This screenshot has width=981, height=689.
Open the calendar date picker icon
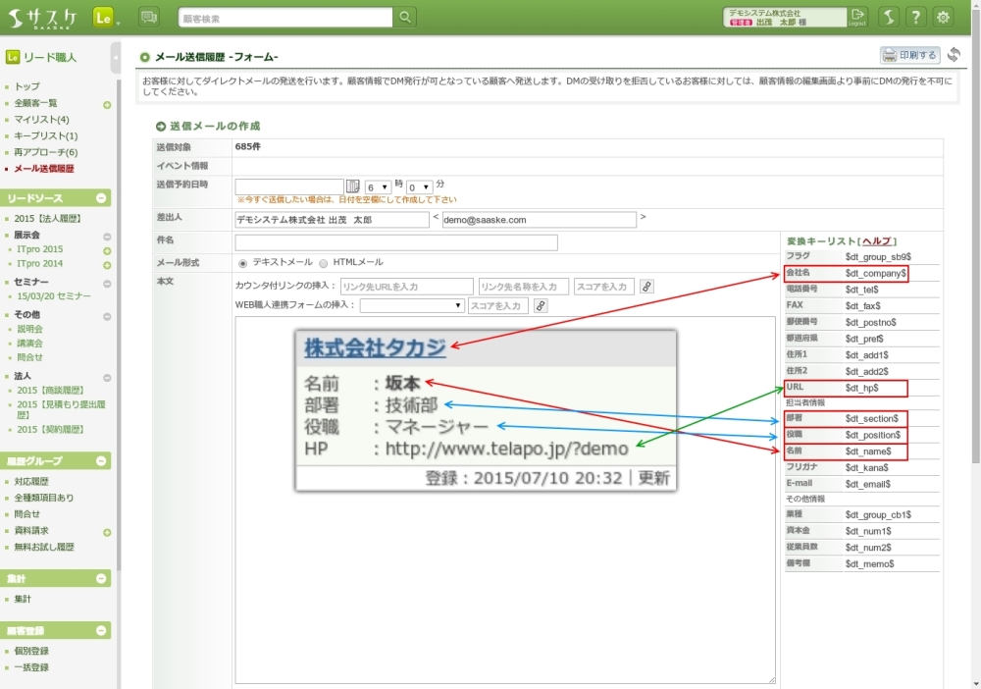353,186
